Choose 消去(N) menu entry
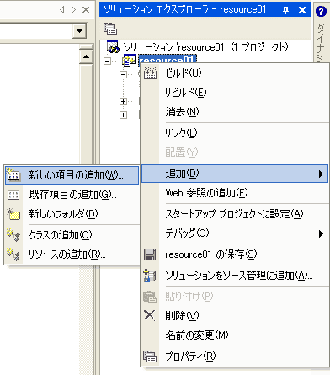 235,112
